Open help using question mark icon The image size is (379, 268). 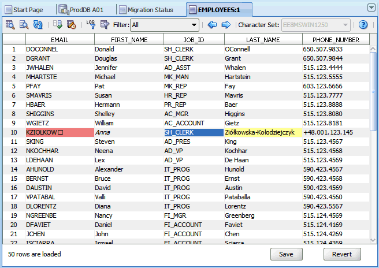pos(363,25)
